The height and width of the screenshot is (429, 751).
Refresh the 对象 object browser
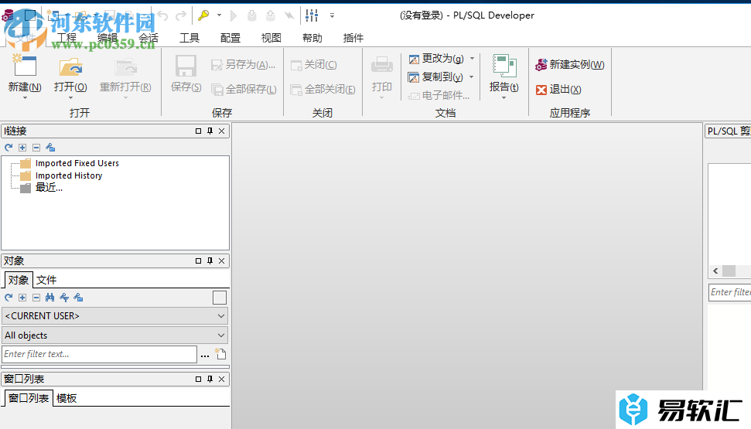click(x=9, y=298)
